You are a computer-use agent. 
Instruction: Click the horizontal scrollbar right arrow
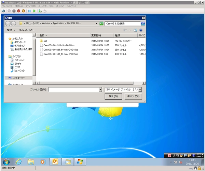pos(144,83)
